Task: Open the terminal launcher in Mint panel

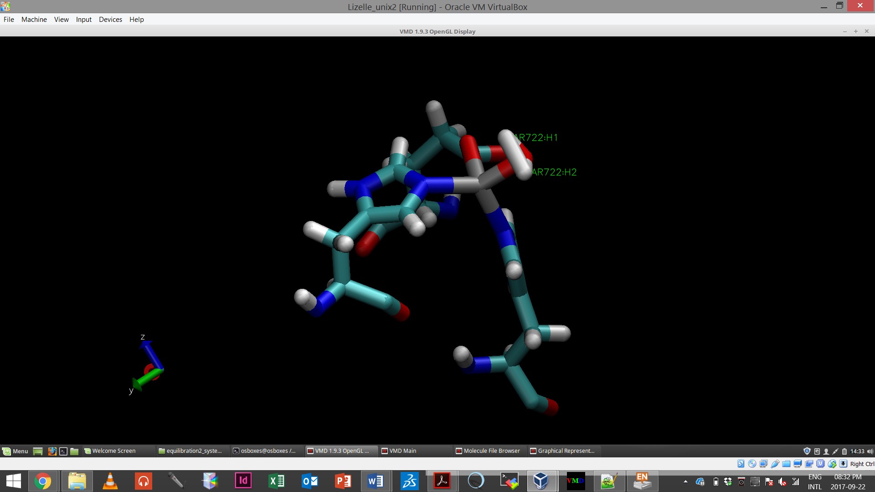Action: 63,451
